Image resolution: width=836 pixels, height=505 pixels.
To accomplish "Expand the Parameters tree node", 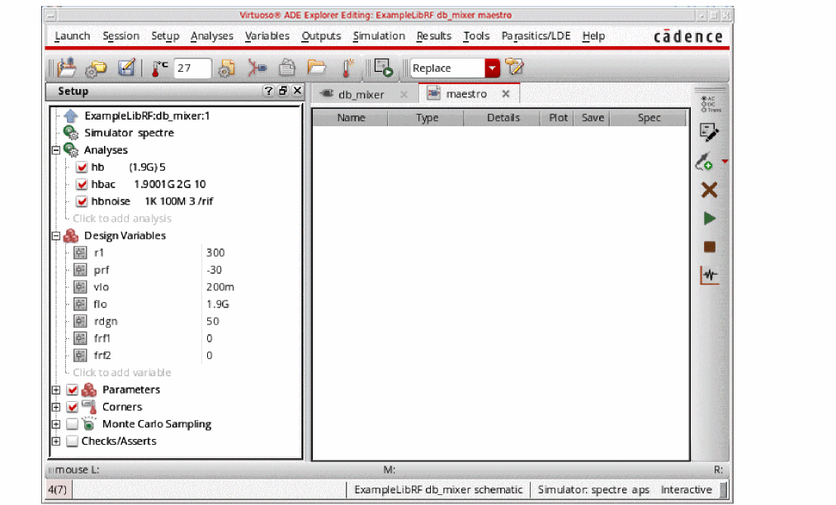I will (56, 389).
